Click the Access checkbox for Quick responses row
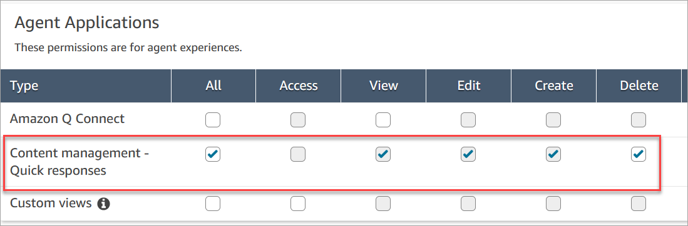The width and height of the screenshot is (688, 226). [x=298, y=154]
